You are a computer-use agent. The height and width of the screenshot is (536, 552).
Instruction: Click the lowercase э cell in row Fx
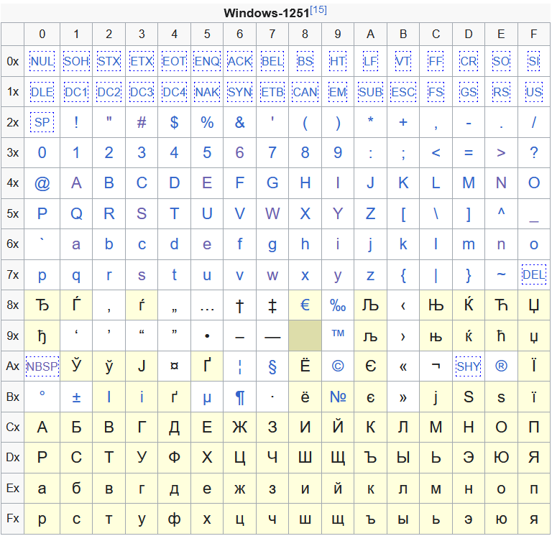[x=468, y=519]
